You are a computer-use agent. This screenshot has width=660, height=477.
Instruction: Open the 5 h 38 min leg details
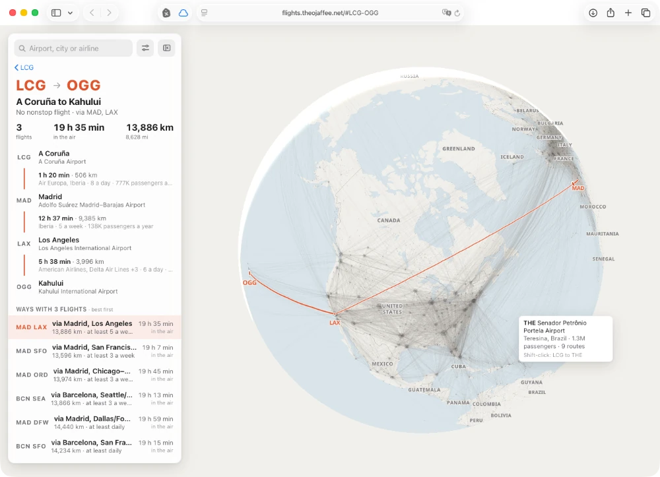[x=94, y=265]
